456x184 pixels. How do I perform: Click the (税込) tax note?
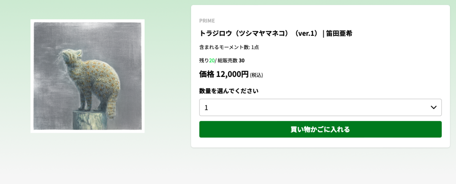(x=256, y=75)
